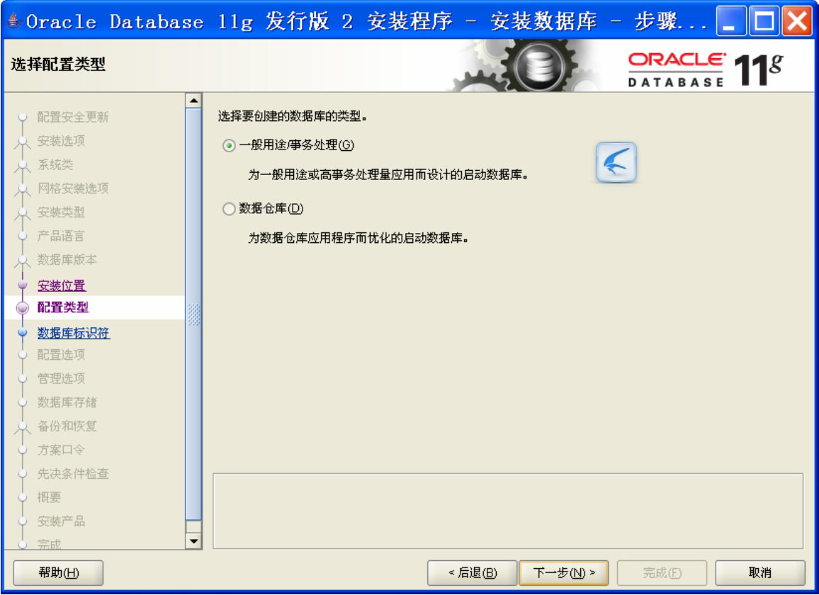Select the 配置类型 step
The width and height of the screenshot is (819, 595).
coord(62,307)
